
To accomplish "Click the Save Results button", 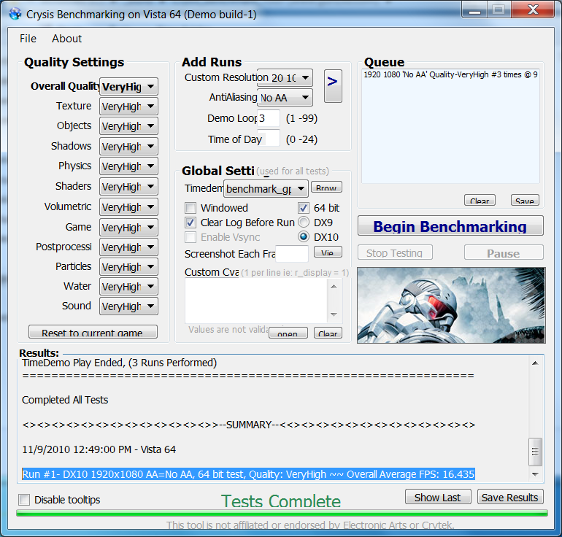I will click(511, 498).
